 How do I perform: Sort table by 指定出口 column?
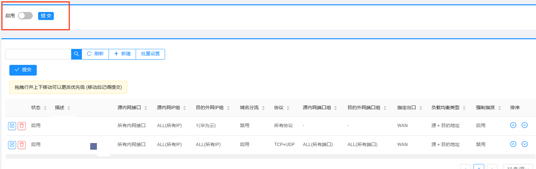tap(421, 108)
